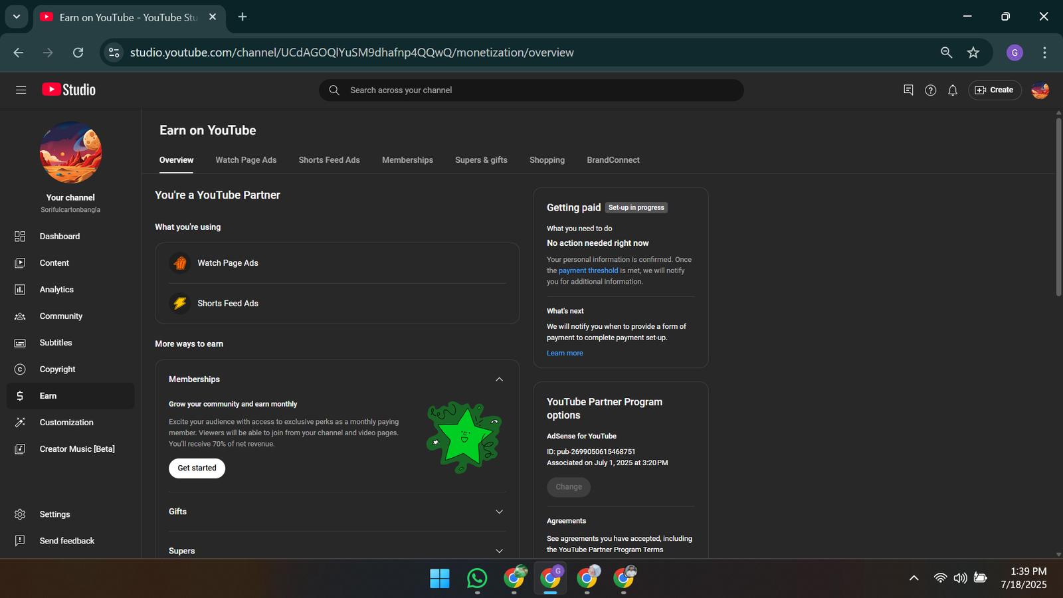
Task: Open the Chrome profile G avatar
Action: pos(1015,52)
